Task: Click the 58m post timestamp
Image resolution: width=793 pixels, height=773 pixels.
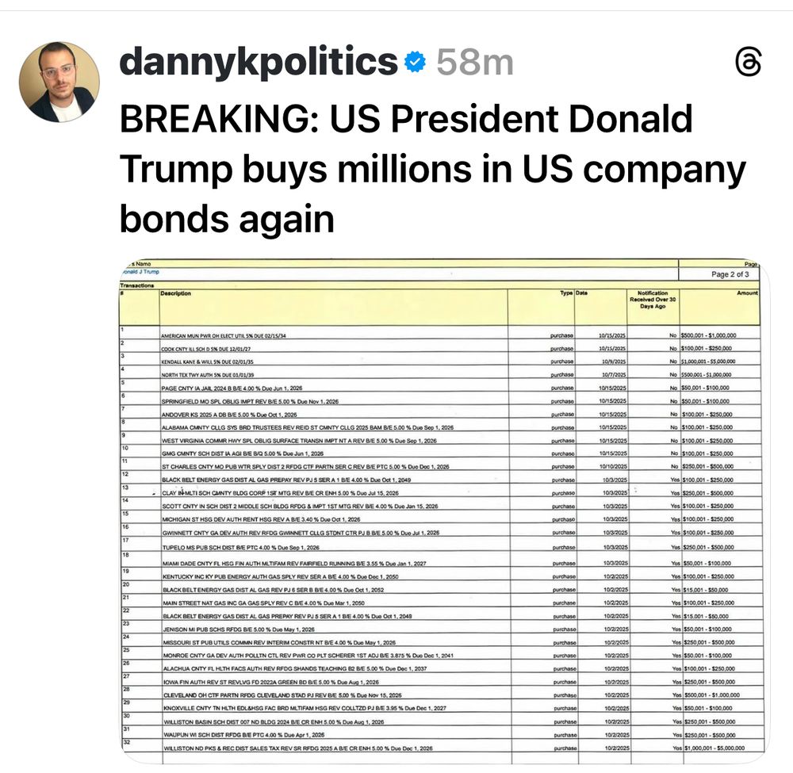Action: [475, 63]
